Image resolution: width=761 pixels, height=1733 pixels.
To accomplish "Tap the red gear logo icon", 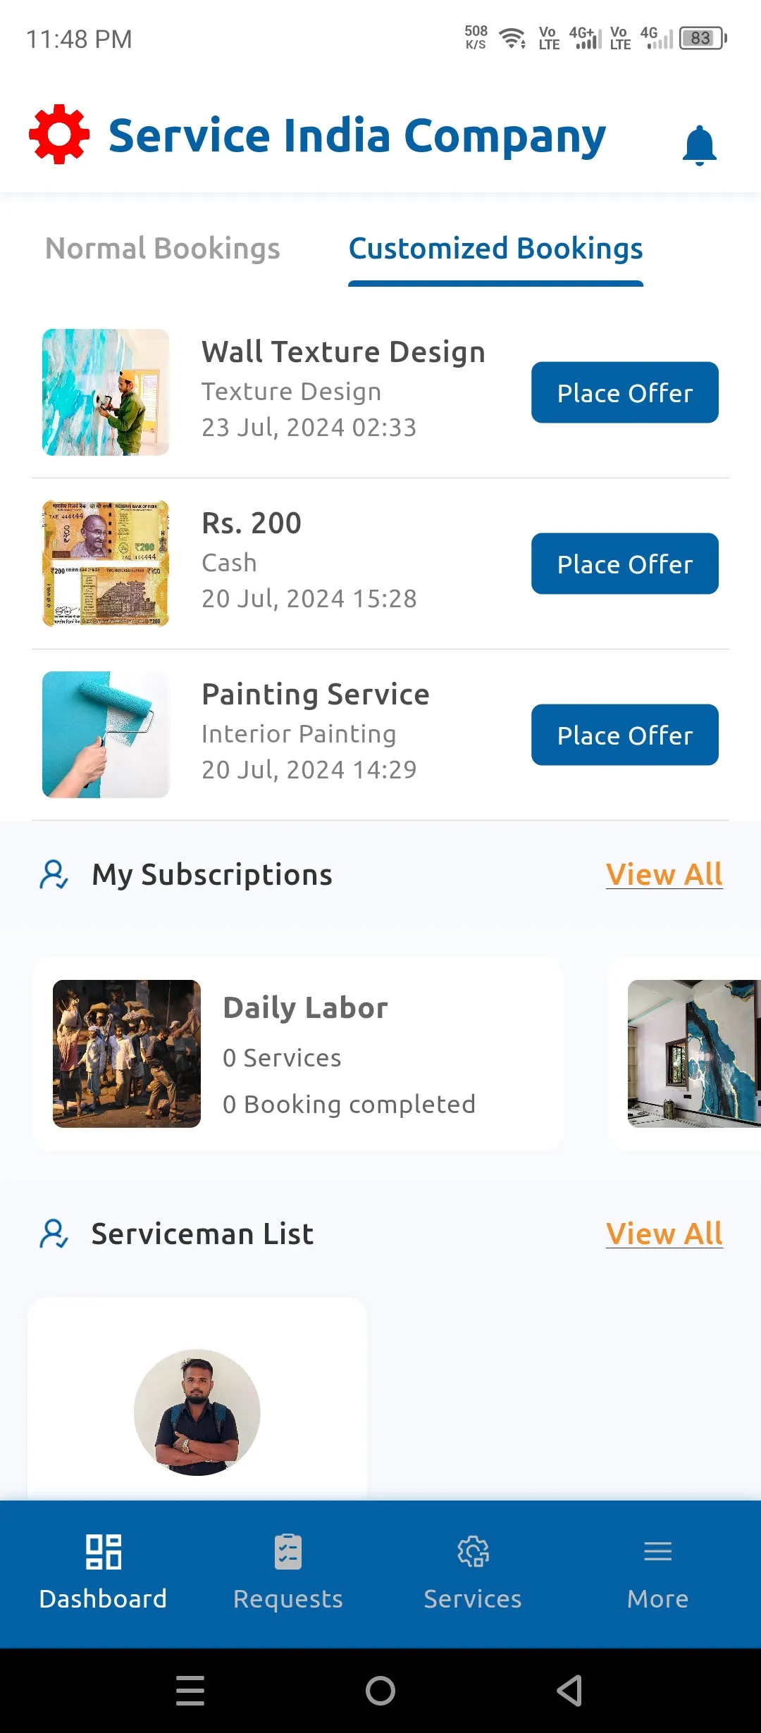I will (x=59, y=135).
